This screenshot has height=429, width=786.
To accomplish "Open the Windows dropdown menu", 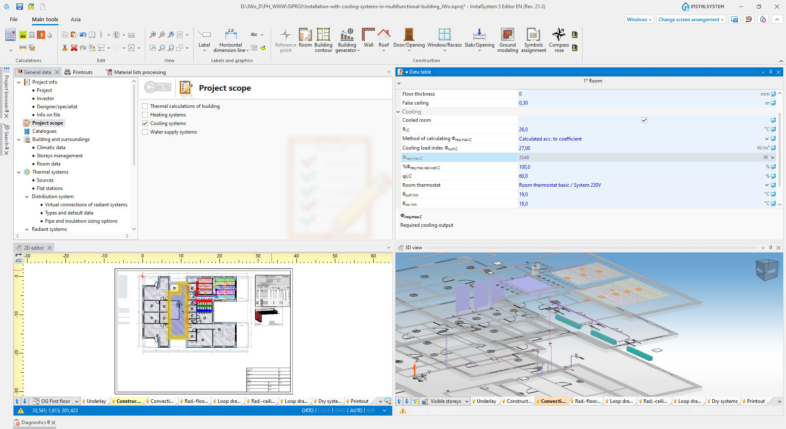I will [639, 20].
